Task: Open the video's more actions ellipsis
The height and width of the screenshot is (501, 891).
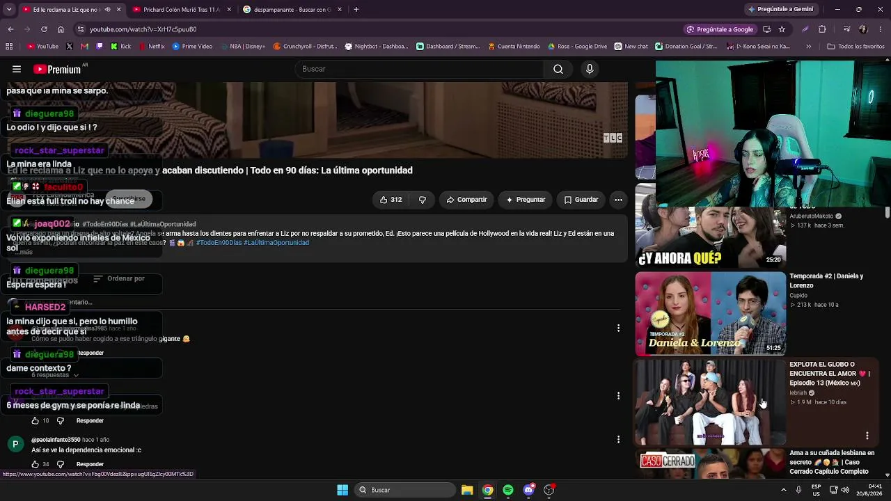Action: coord(618,200)
